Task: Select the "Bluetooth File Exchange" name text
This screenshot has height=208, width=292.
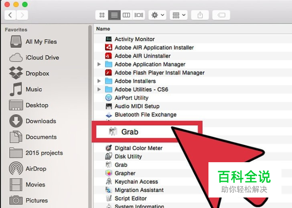Action: (146, 115)
